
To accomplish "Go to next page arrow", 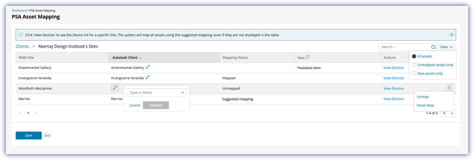I will 36,113.
